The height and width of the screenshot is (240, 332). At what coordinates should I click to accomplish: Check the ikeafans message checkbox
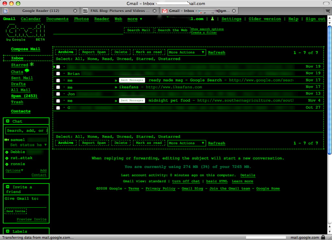coord(58,87)
